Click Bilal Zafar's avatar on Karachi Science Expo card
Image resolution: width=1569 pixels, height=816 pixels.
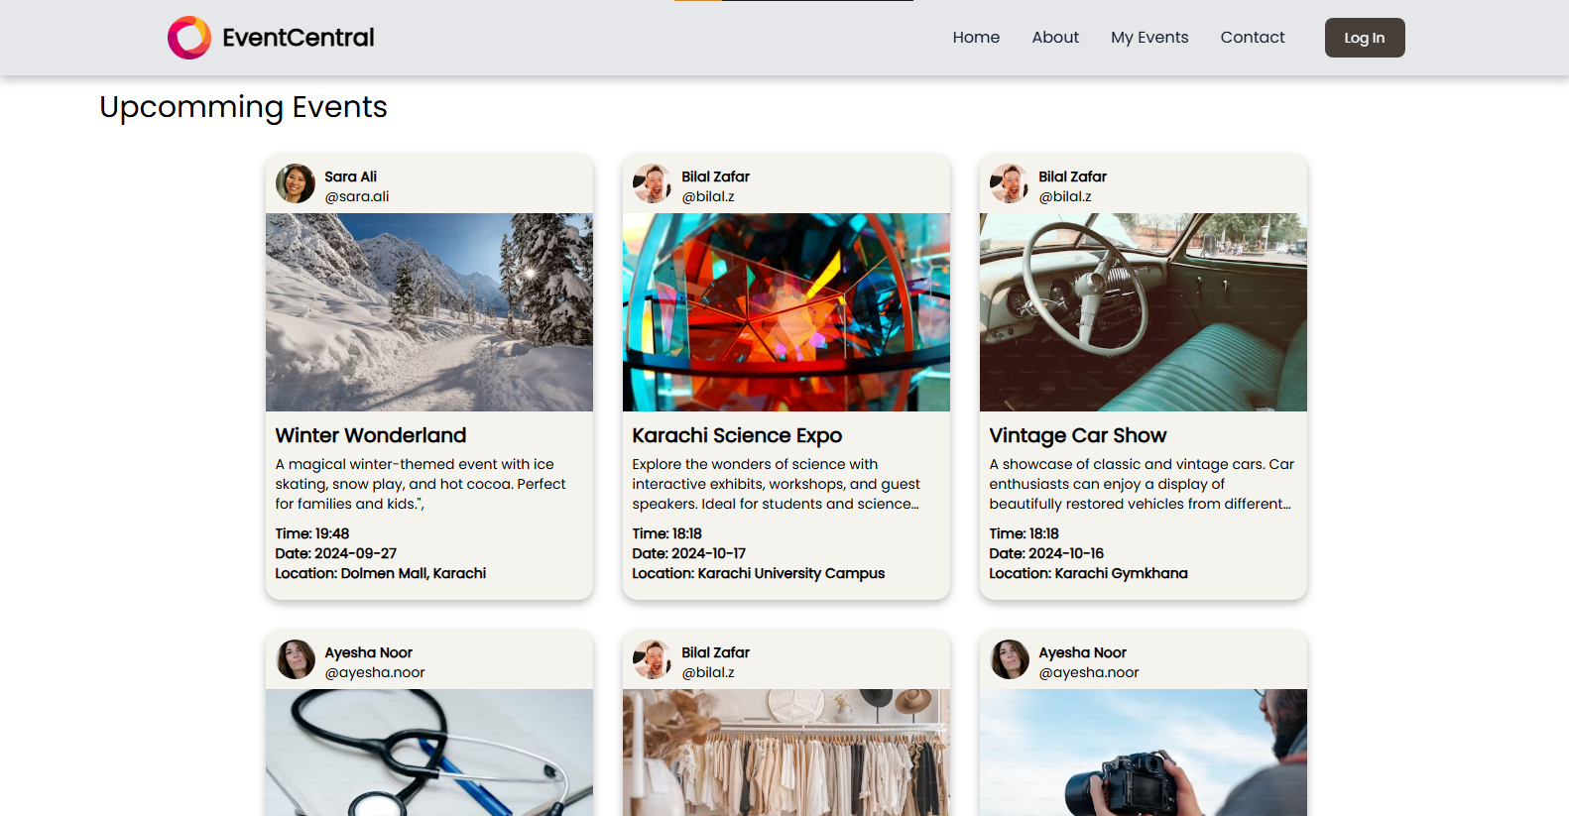tap(653, 183)
